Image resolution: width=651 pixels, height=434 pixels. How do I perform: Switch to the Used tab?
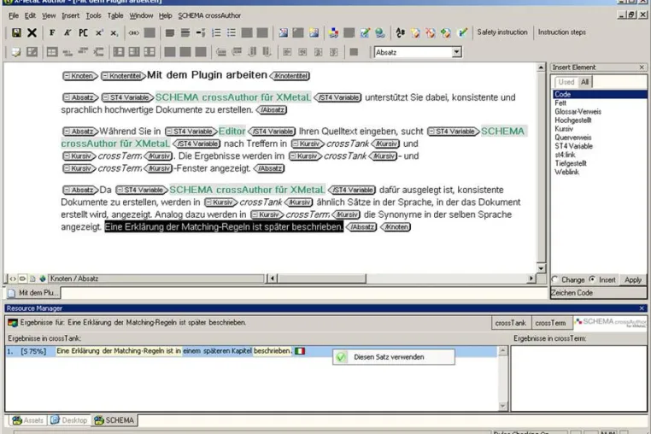click(566, 82)
